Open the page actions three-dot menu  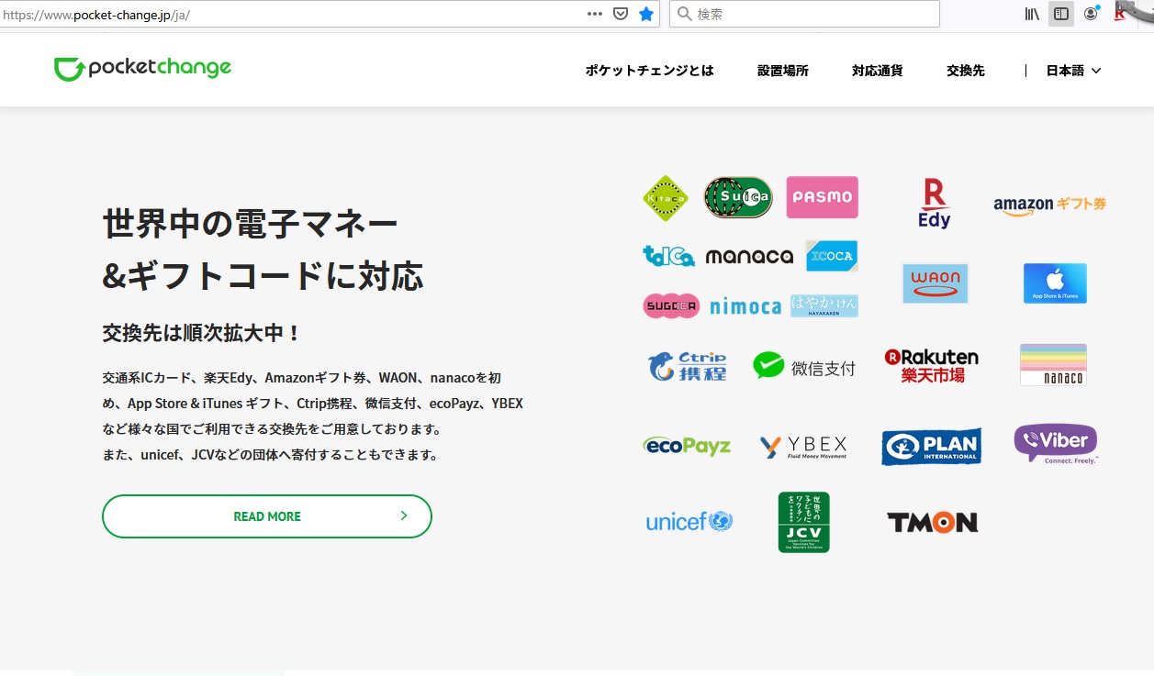click(x=595, y=14)
